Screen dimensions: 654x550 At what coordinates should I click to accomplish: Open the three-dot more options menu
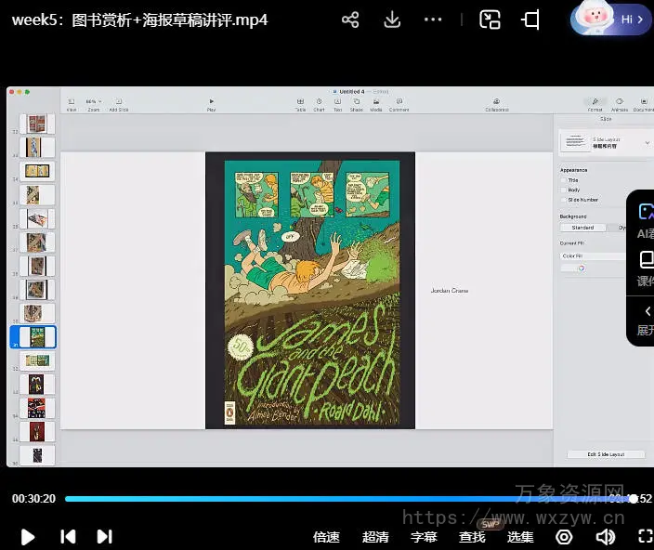[x=433, y=20]
